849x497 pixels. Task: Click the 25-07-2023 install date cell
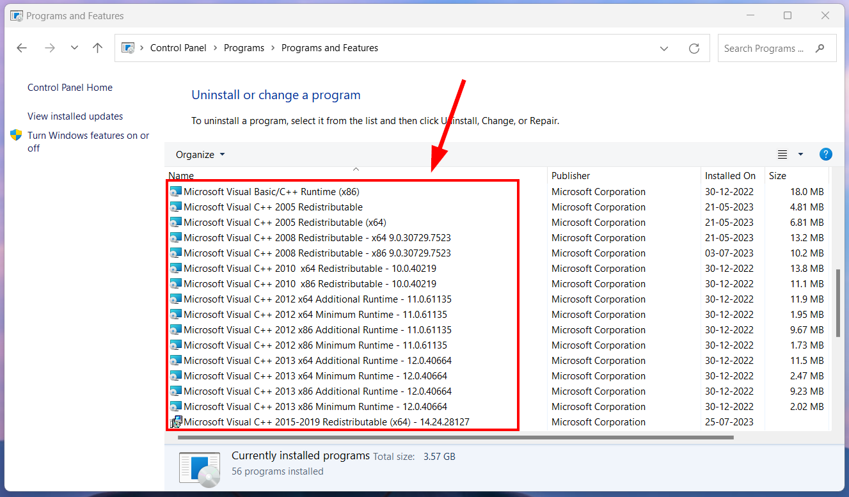pos(729,422)
